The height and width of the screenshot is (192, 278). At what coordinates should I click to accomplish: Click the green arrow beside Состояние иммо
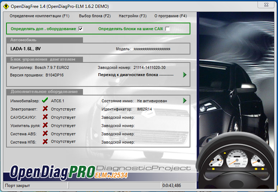185,100
